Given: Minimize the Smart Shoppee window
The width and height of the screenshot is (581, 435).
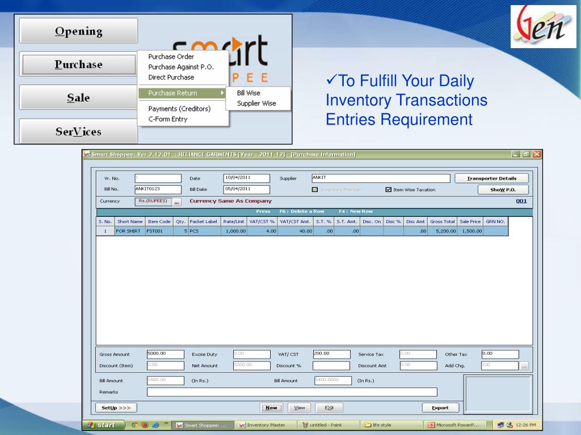Looking at the screenshot, I should pos(516,154).
